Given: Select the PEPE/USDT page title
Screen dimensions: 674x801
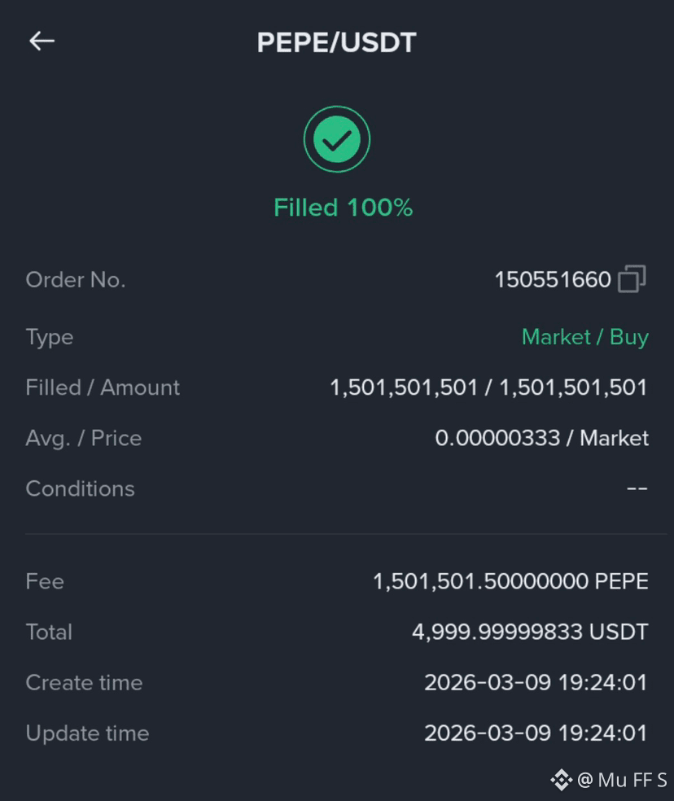Looking at the screenshot, I should click(x=337, y=42).
